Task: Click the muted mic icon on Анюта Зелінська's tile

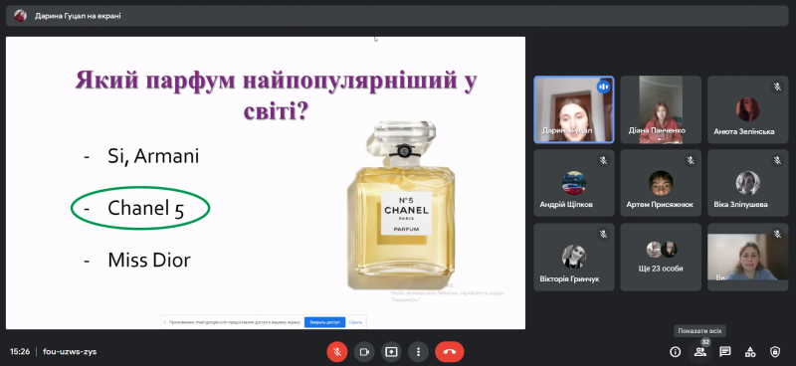Action: click(777, 87)
